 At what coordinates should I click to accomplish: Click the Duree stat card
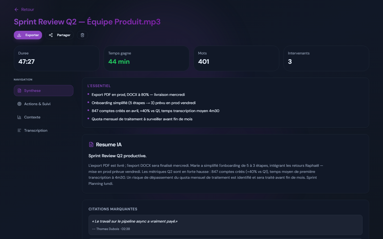[57, 58]
